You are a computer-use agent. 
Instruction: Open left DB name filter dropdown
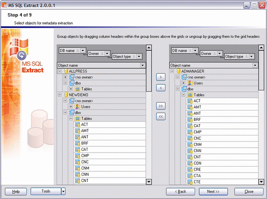click(x=83, y=50)
